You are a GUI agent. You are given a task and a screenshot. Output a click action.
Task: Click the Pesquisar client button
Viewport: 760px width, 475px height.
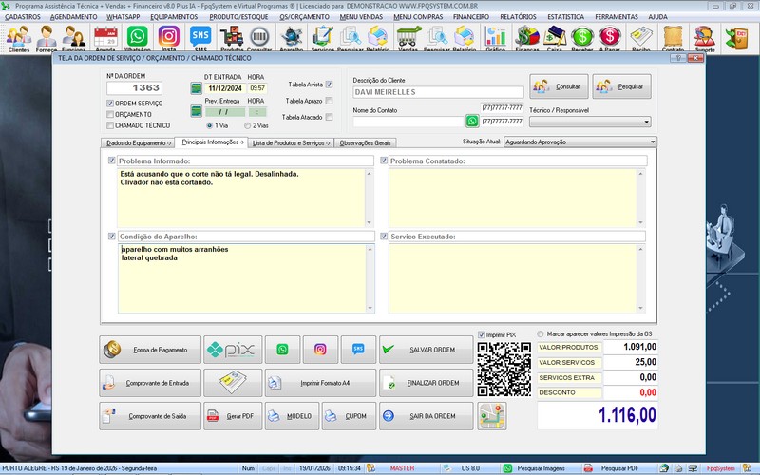(x=622, y=86)
